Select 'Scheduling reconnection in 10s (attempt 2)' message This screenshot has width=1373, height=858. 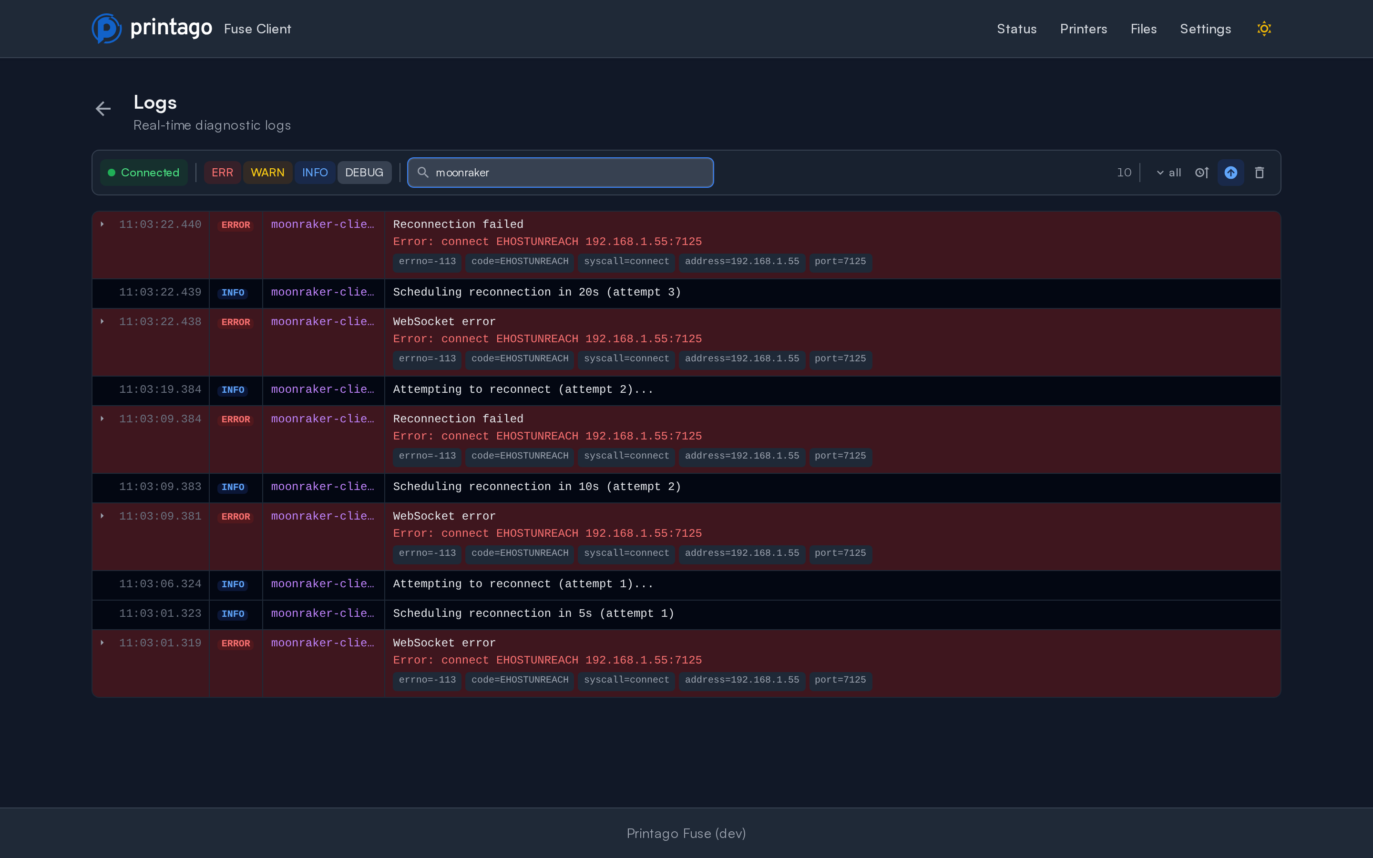click(x=537, y=487)
